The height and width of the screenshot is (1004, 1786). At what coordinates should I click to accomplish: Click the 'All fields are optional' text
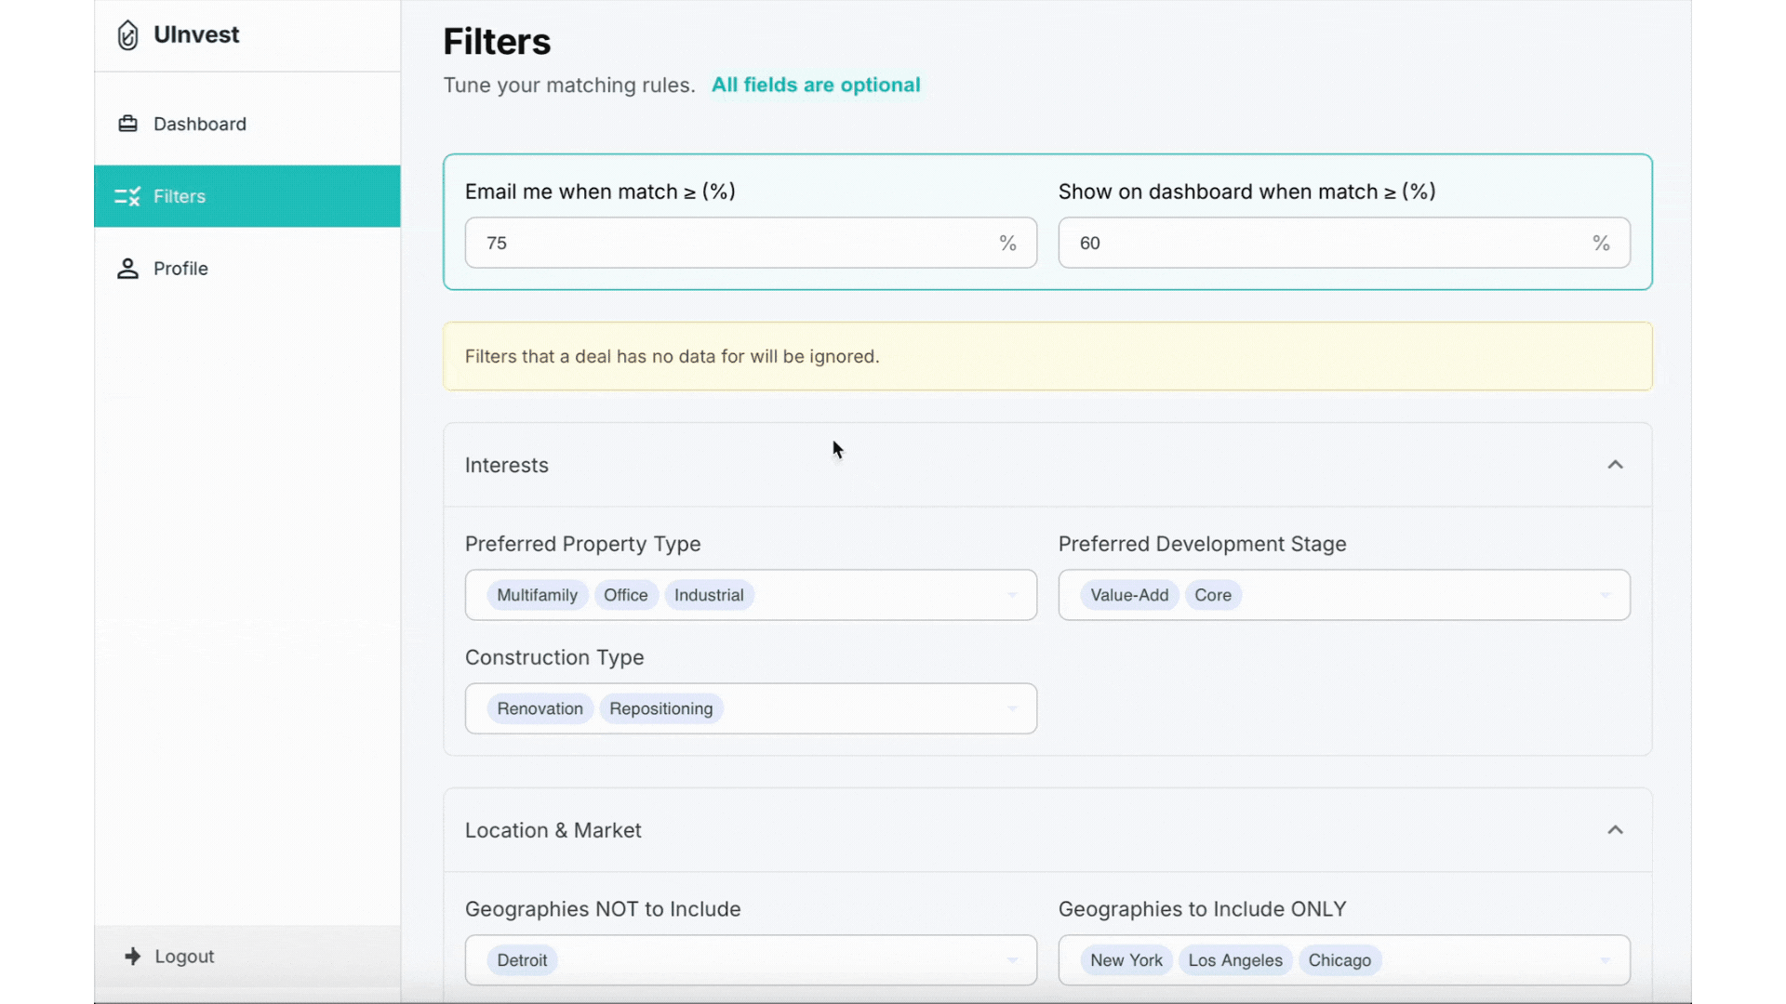816,84
